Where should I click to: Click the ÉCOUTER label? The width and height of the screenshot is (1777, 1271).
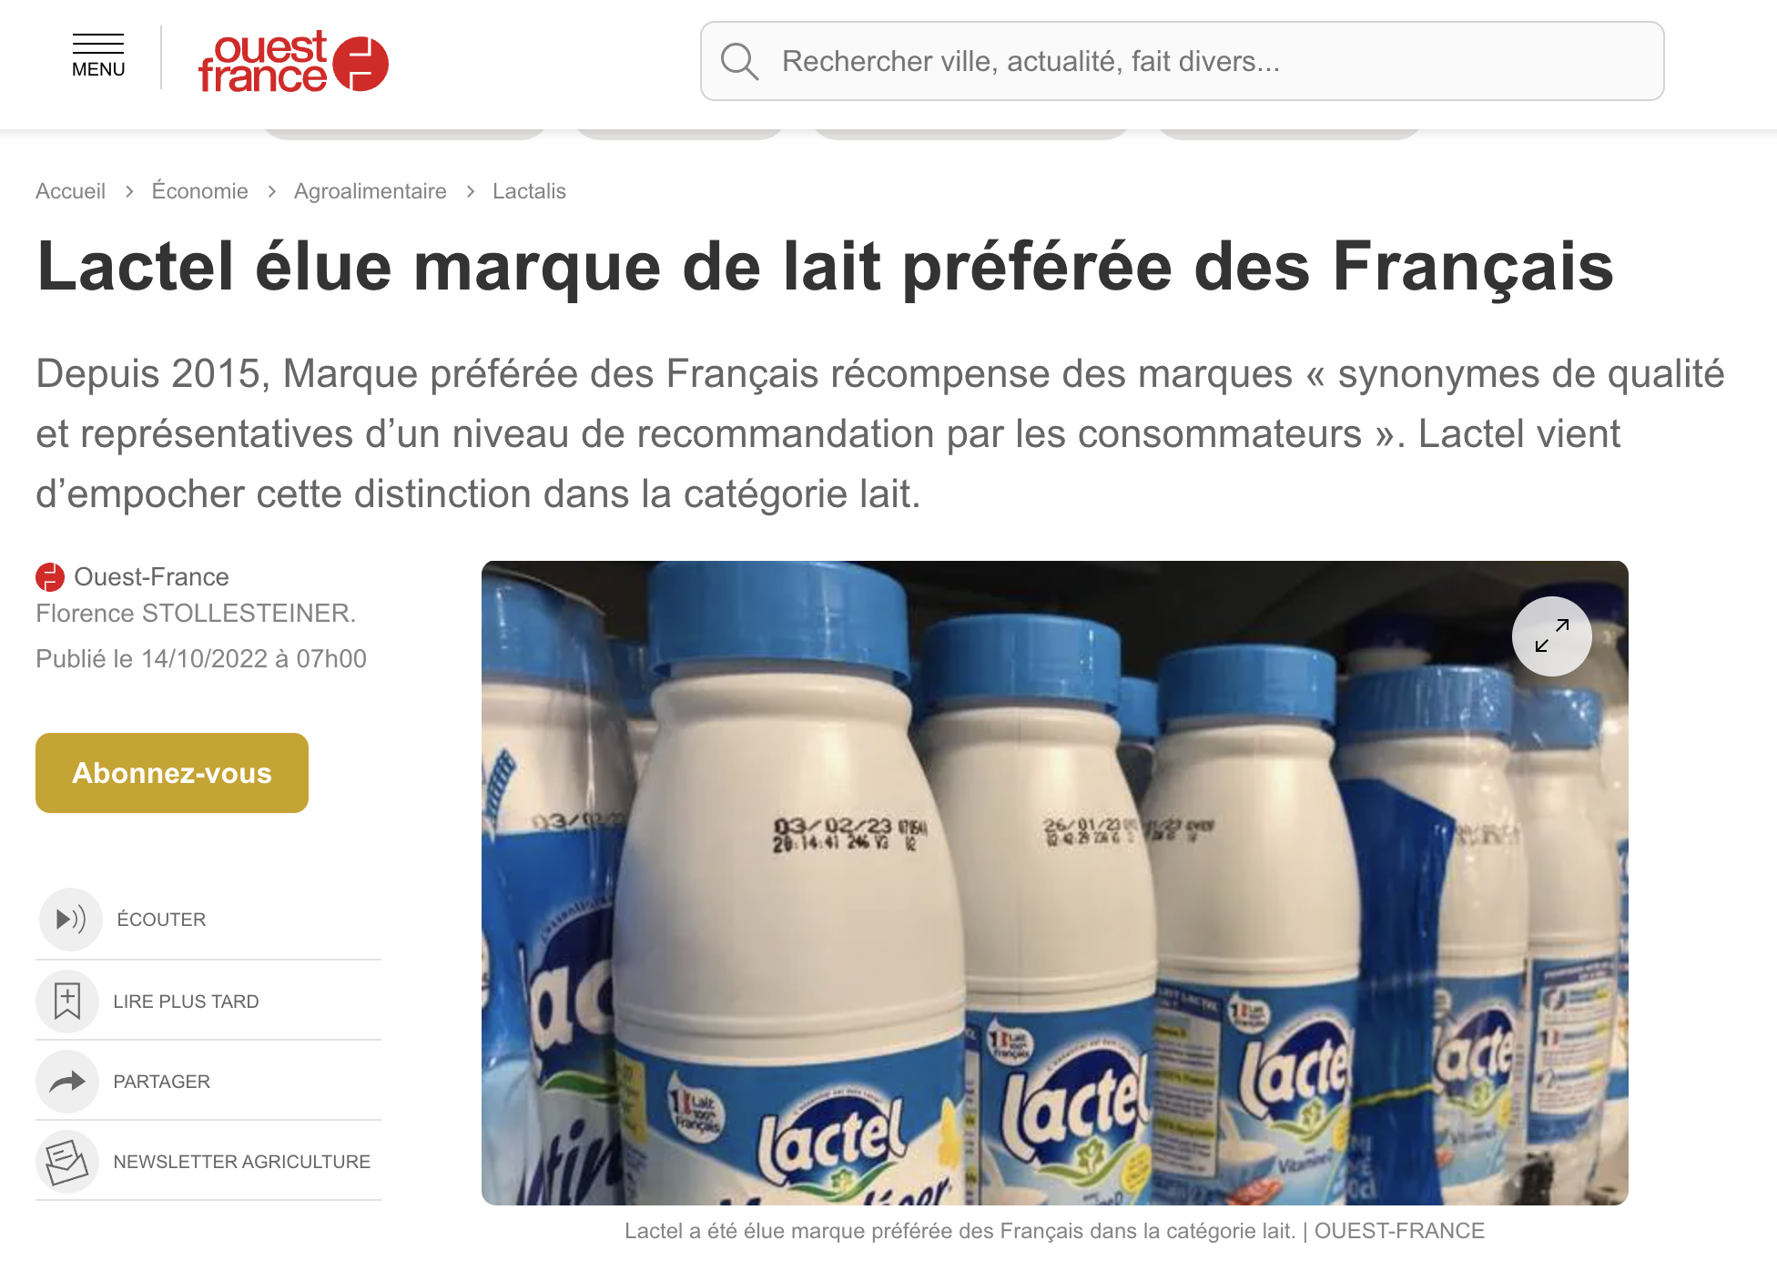[161, 920]
